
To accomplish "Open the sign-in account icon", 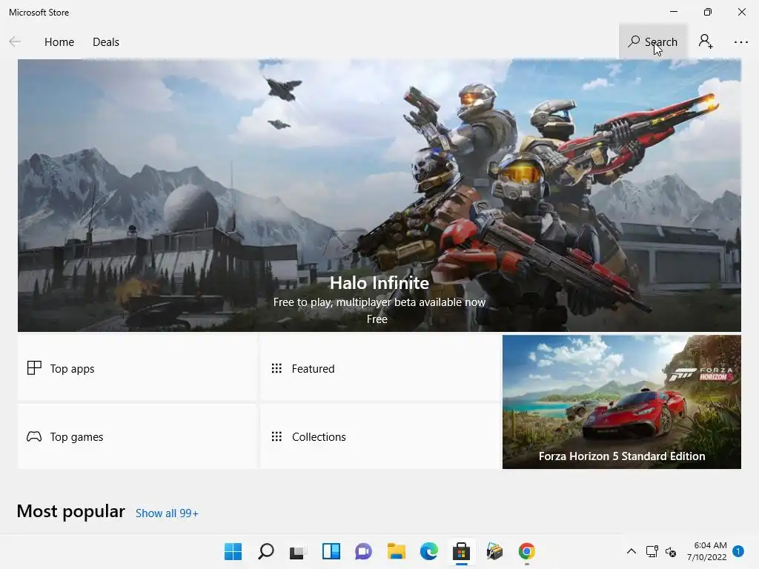I will [x=706, y=41].
